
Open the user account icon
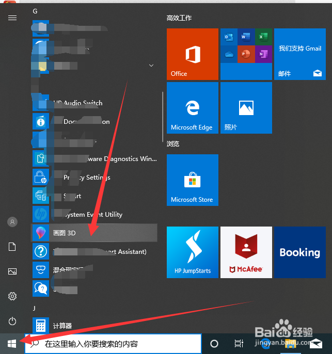tap(12, 222)
